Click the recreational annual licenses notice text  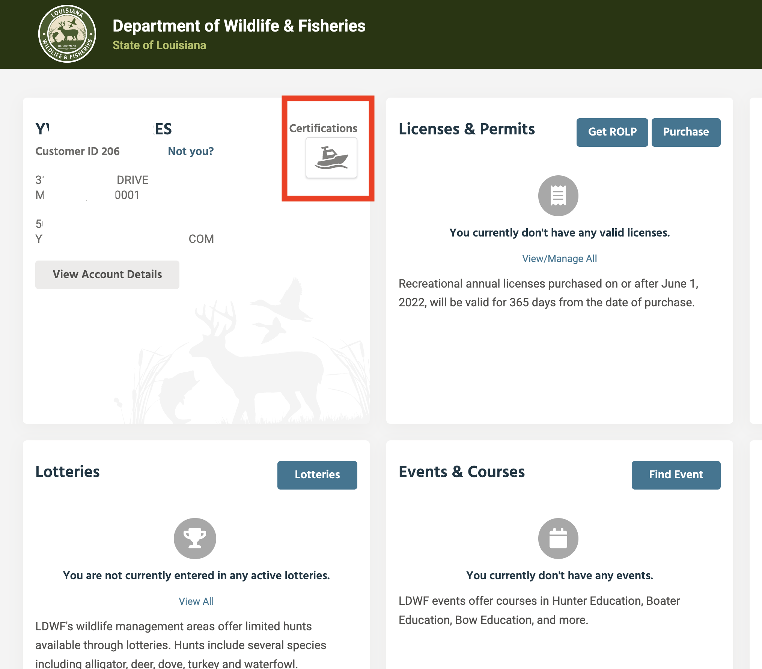pos(548,293)
